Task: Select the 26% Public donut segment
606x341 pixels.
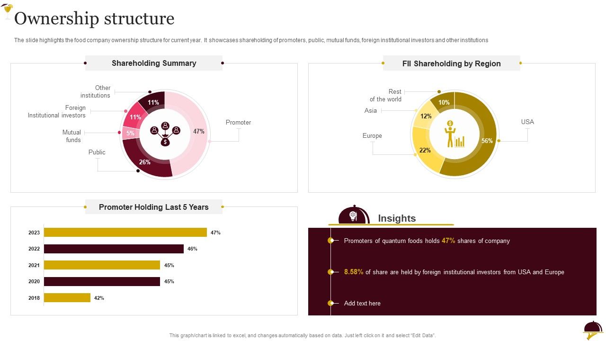Action: pos(144,162)
